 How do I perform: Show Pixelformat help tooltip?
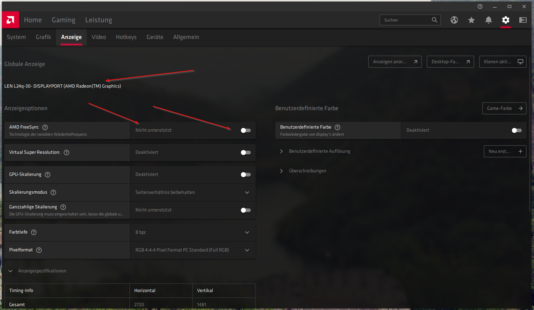pyautogui.click(x=39, y=250)
